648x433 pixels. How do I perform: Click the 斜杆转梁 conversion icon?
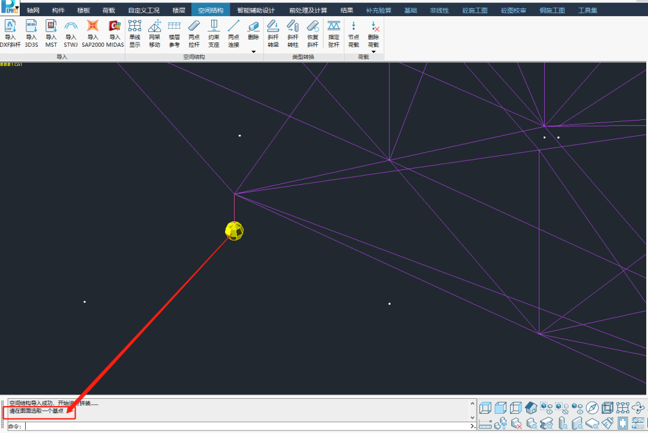pyautogui.click(x=273, y=33)
